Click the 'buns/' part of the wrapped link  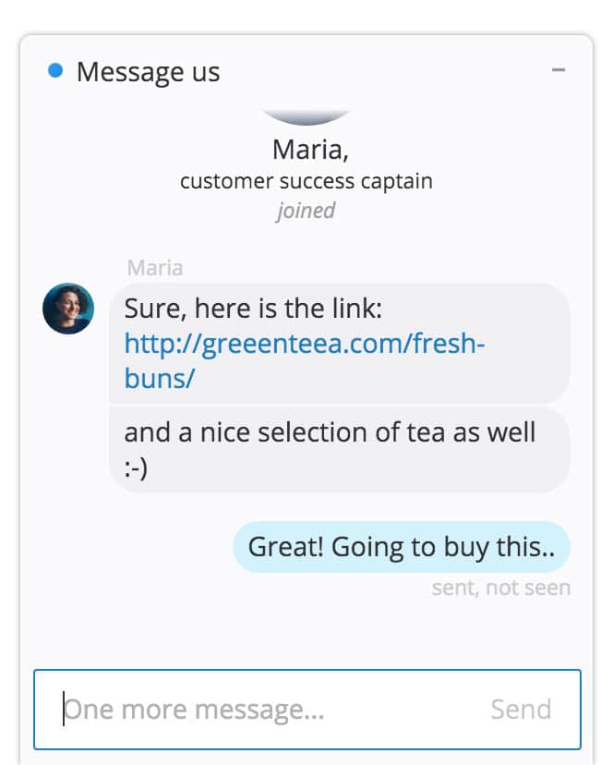(160, 379)
